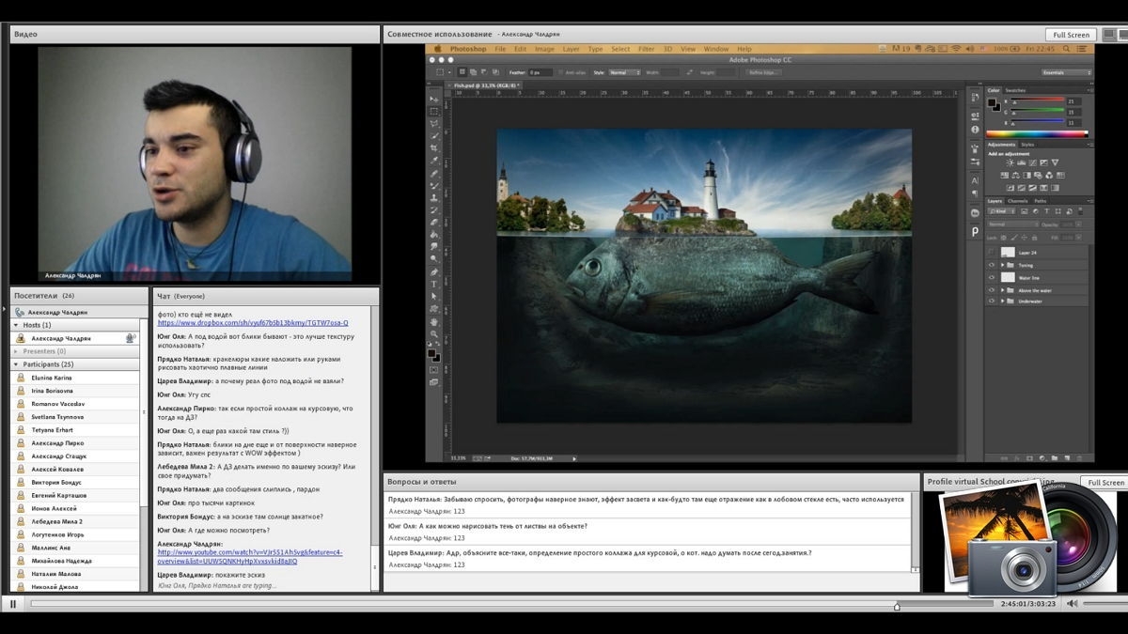This screenshot has height=634, width=1128.
Task: Hide the Toning layer group
Action: [x=992, y=265]
